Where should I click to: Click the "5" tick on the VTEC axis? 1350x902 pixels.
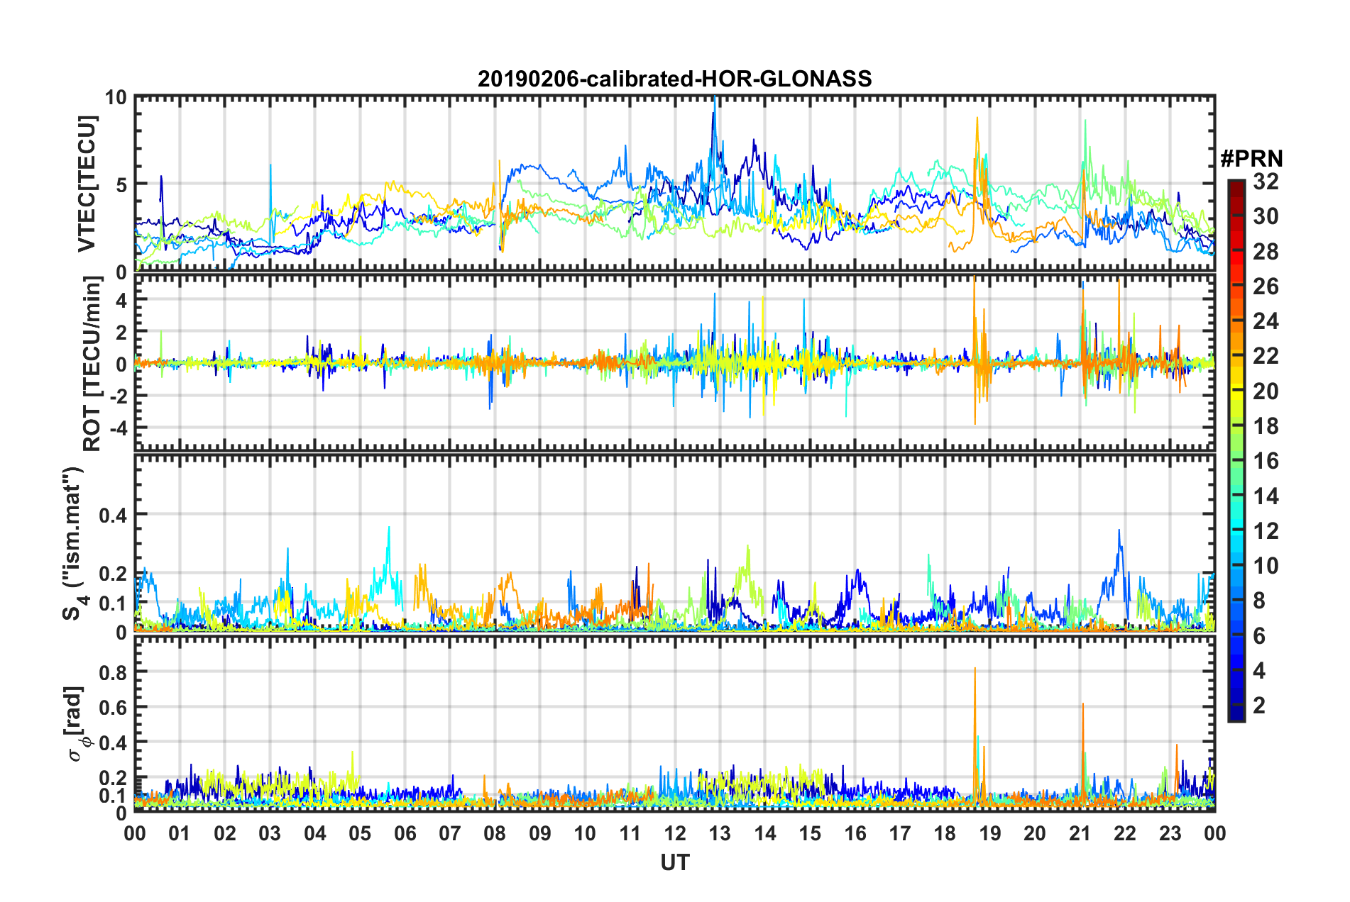click(121, 184)
